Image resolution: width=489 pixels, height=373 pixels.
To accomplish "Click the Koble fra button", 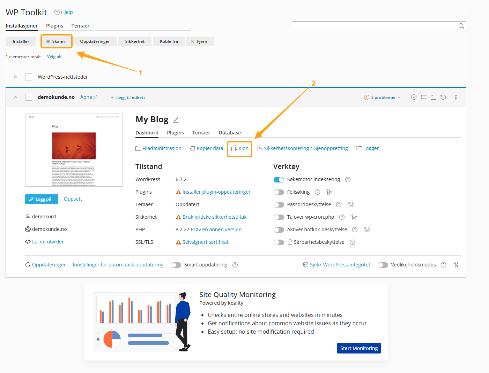I will (169, 41).
